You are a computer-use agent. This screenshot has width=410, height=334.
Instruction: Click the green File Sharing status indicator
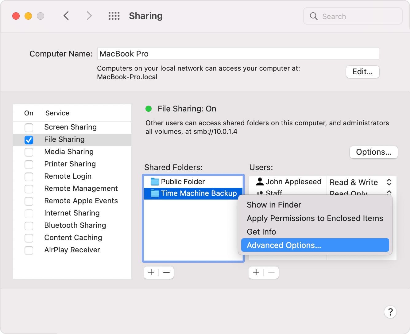point(149,109)
